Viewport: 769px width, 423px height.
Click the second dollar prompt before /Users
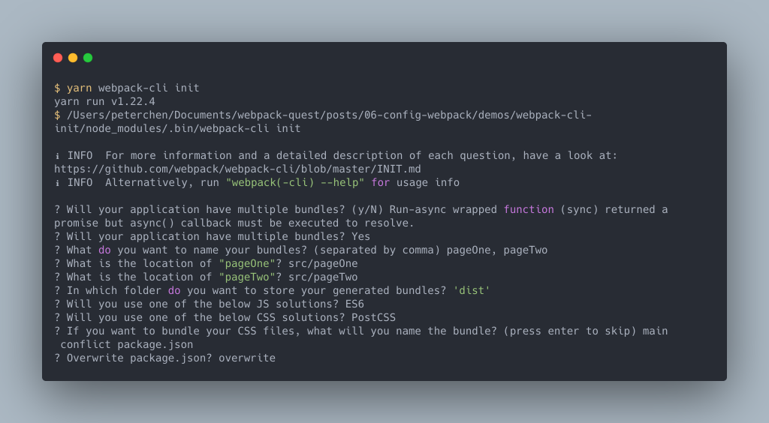coord(57,115)
